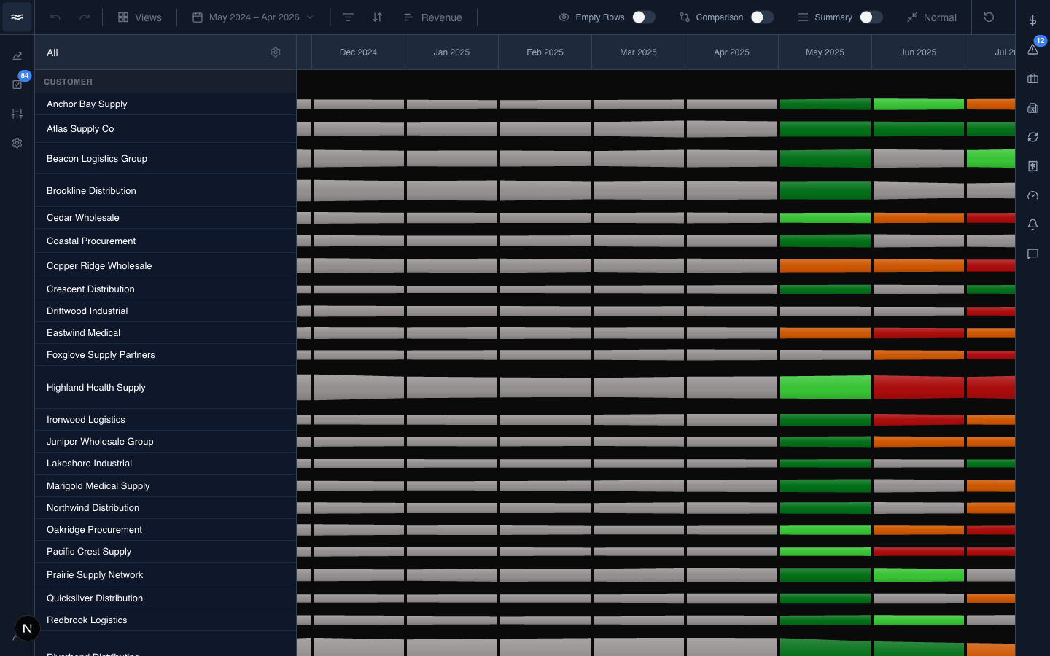Click the dollar sign icon

click(x=1032, y=20)
